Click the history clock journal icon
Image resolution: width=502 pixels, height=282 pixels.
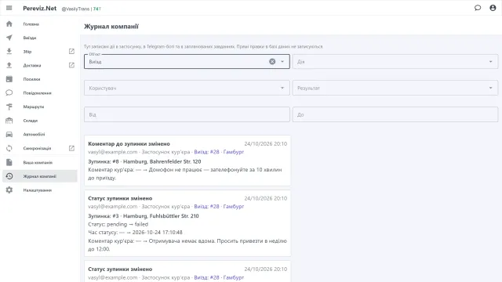[9, 176]
